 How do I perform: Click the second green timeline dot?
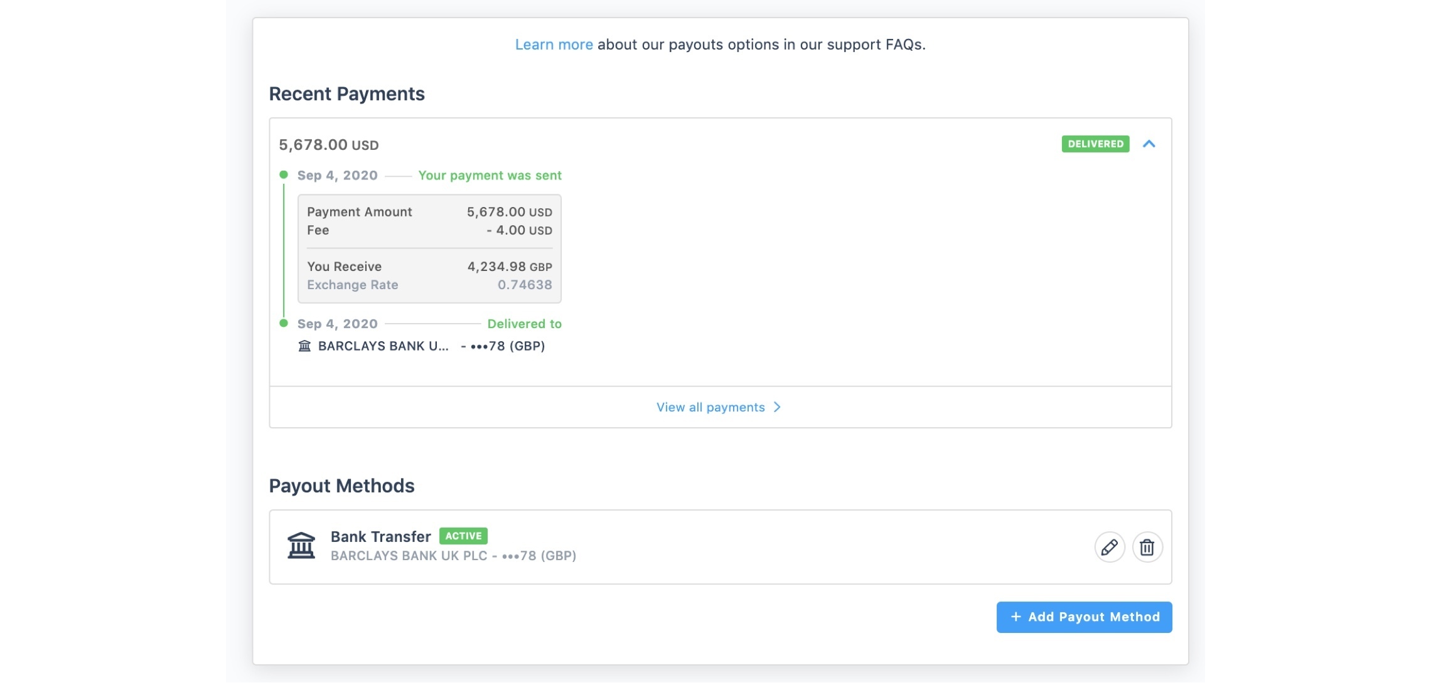[x=284, y=323]
